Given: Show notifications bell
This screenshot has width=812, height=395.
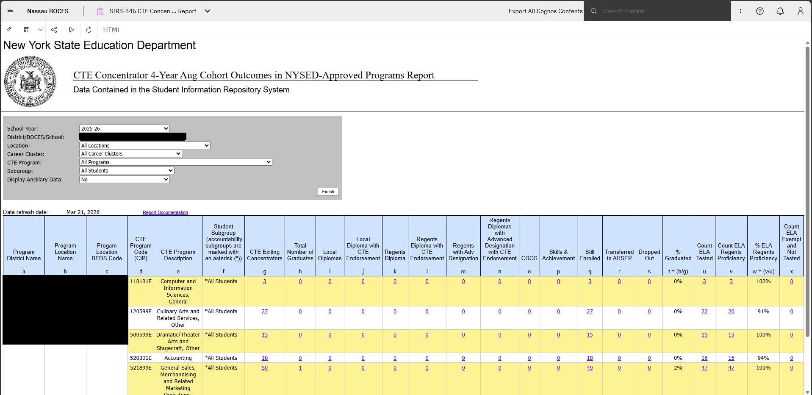Looking at the screenshot, I should coord(780,11).
